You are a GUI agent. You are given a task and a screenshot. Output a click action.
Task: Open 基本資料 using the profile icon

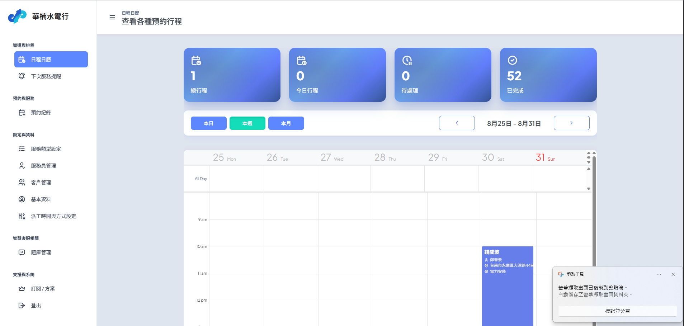click(22, 199)
